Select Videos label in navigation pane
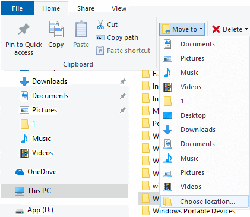 43,153
